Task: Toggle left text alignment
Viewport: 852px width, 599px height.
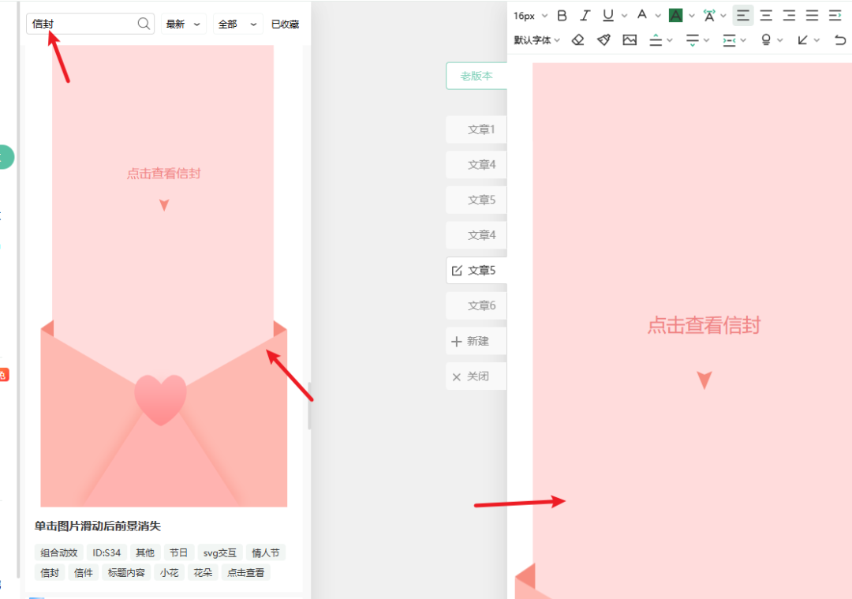Action: (742, 15)
